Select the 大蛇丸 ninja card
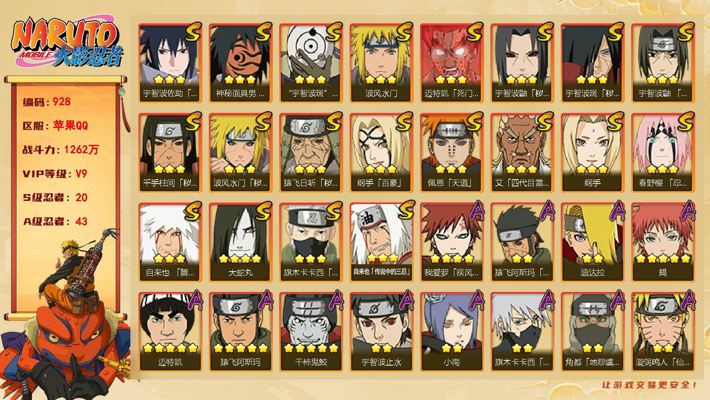710x400 pixels. 240,242
